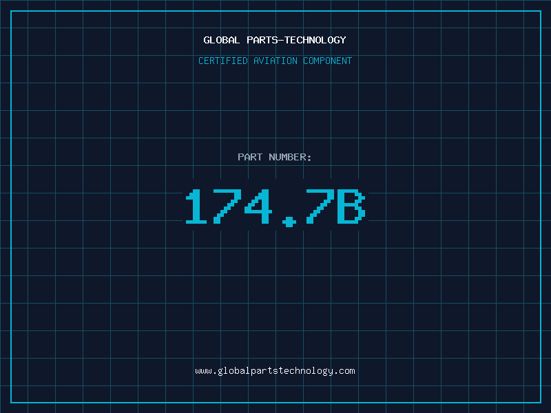Open the www.globalpartstechnology.com link

[x=275, y=371]
